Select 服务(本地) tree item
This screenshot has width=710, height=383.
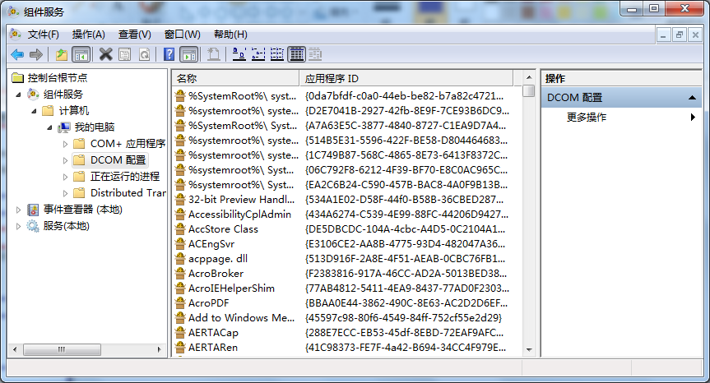(66, 226)
